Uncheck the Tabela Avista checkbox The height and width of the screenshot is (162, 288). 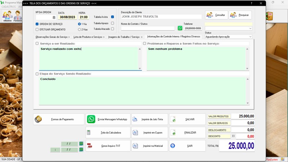[113, 17]
